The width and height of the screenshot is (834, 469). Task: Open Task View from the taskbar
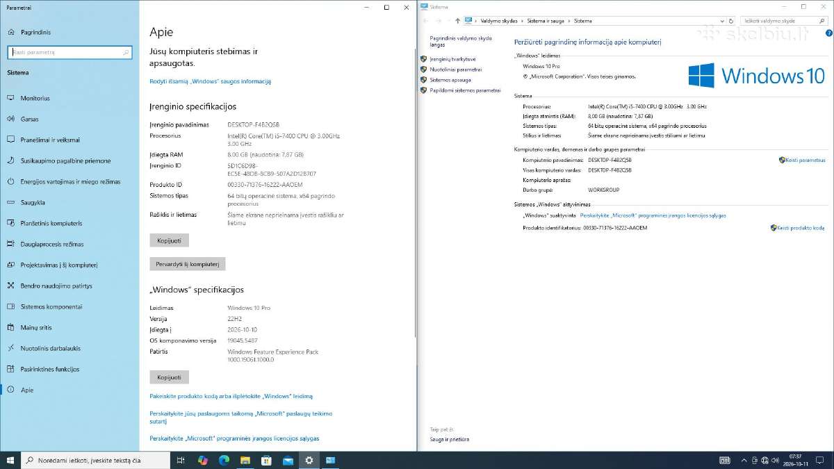(181, 460)
